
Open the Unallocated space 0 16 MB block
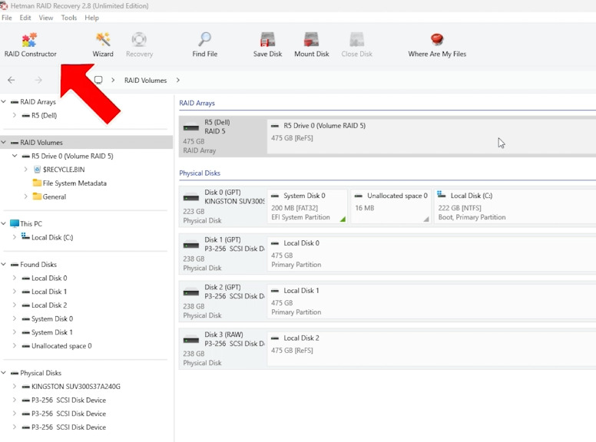391,206
